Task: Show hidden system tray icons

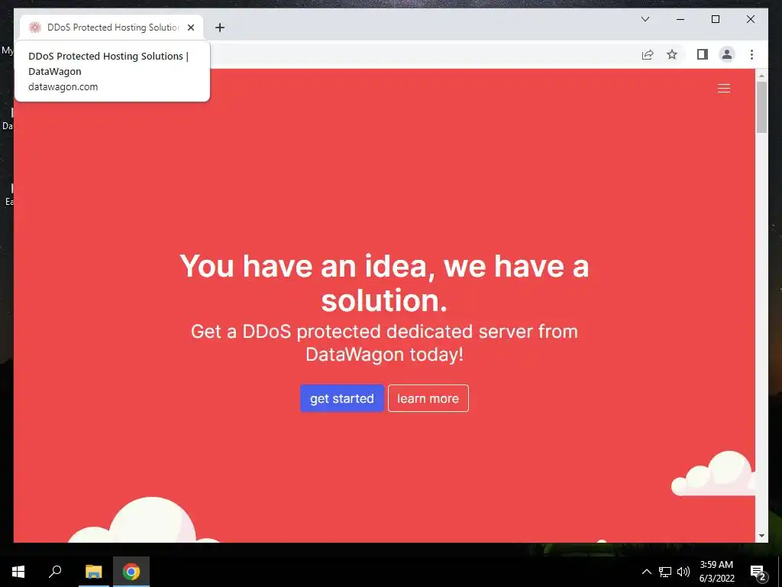Action: pos(646,572)
